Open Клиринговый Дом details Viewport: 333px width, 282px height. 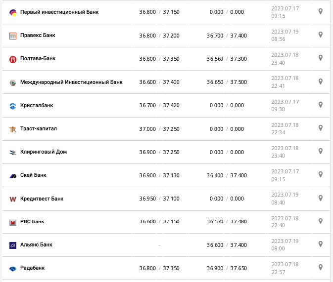[x=44, y=152]
